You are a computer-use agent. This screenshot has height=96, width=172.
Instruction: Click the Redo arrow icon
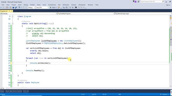(23, 7)
